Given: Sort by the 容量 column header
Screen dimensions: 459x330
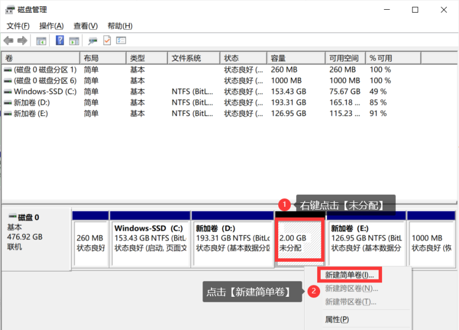Looking at the screenshot, I should (x=296, y=58).
